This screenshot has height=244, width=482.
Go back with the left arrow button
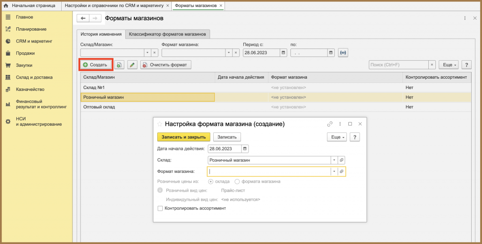point(83,18)
